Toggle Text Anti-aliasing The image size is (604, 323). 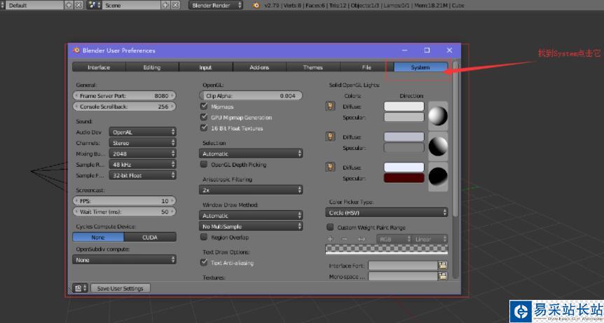coord(204,263)
